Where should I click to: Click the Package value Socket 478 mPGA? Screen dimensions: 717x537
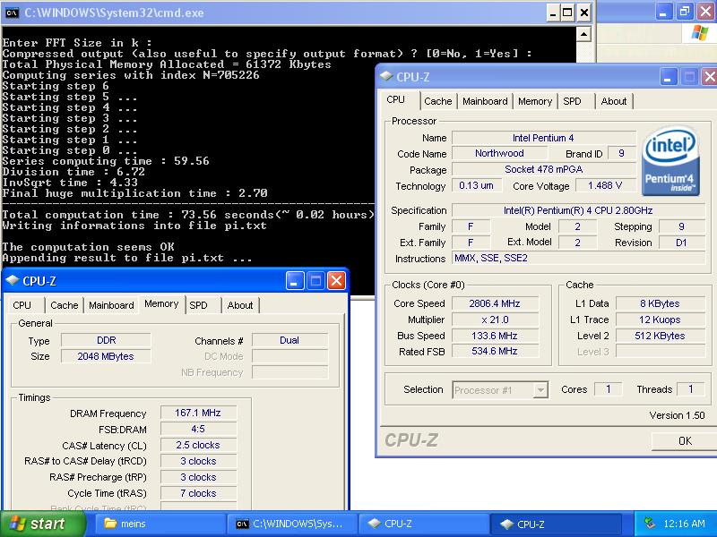tap(544, 169)
